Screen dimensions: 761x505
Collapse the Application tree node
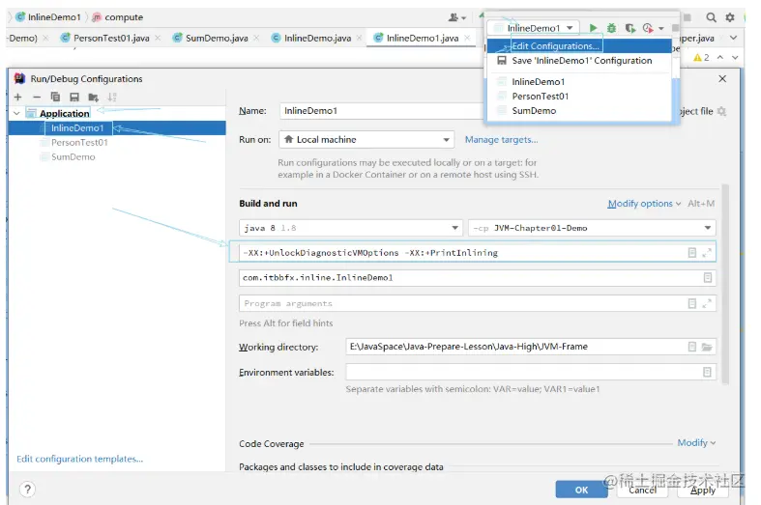pos(17,113)
